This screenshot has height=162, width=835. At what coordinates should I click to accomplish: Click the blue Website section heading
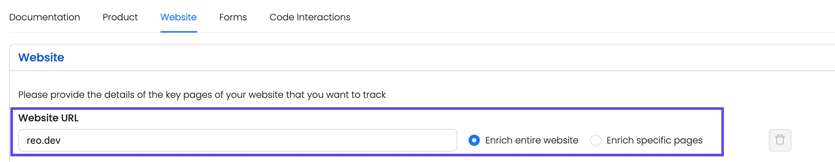pos(41,57)
